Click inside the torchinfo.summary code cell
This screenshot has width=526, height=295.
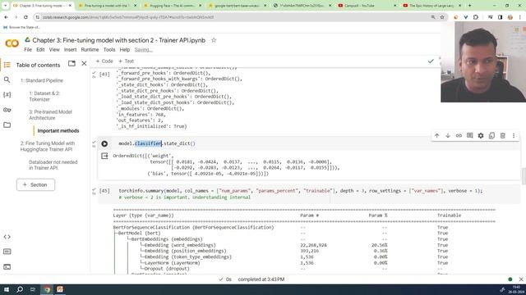[309, 194]
